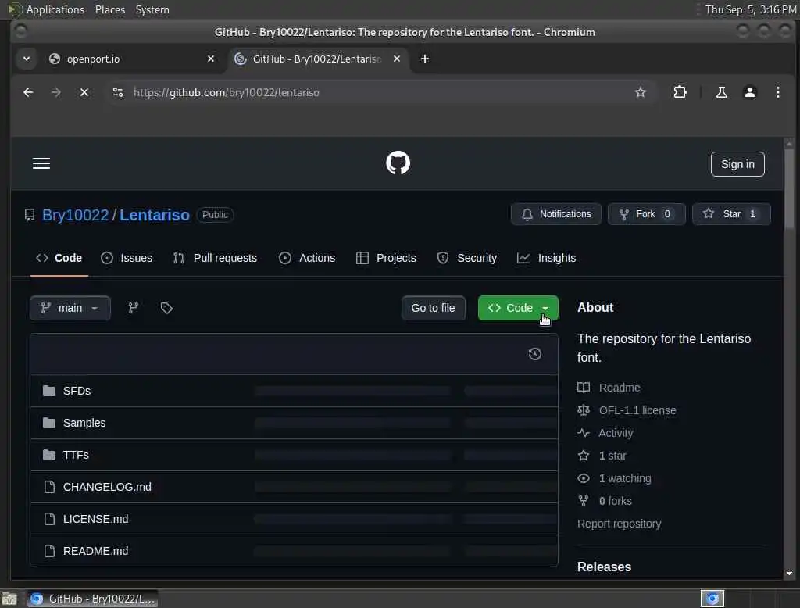Screen dimensions: 800x608
Task: Open a new browser tab
Action: (424, 59)
